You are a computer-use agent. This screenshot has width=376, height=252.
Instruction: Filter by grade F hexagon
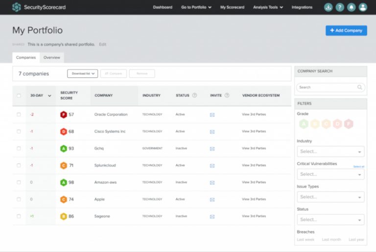click(349, 124)
